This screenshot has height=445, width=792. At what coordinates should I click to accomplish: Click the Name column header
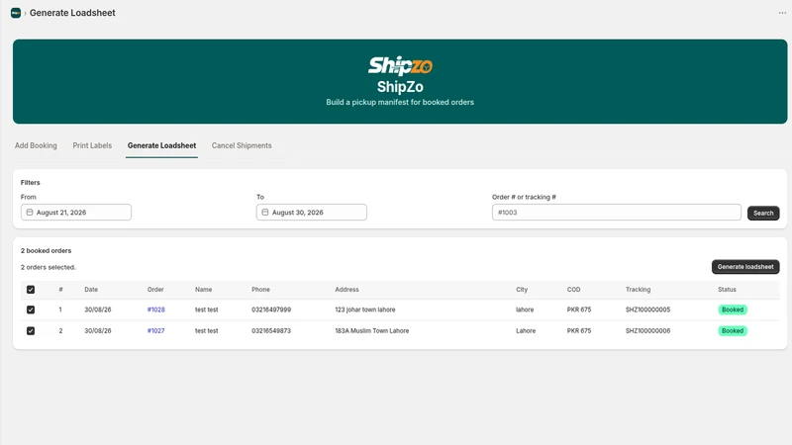tap(204, 290)
